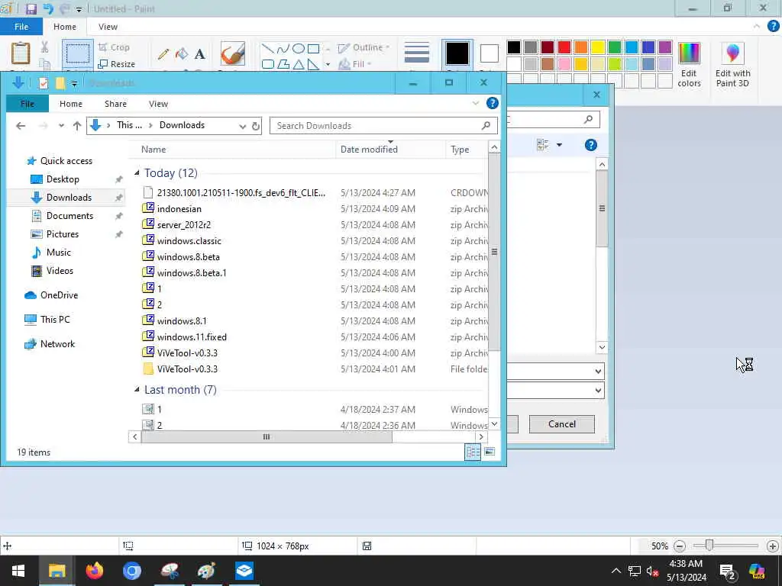Screen dimensions: 782x586
Task: Open view options dropdown in back dialog
Action: coord(559,145)
